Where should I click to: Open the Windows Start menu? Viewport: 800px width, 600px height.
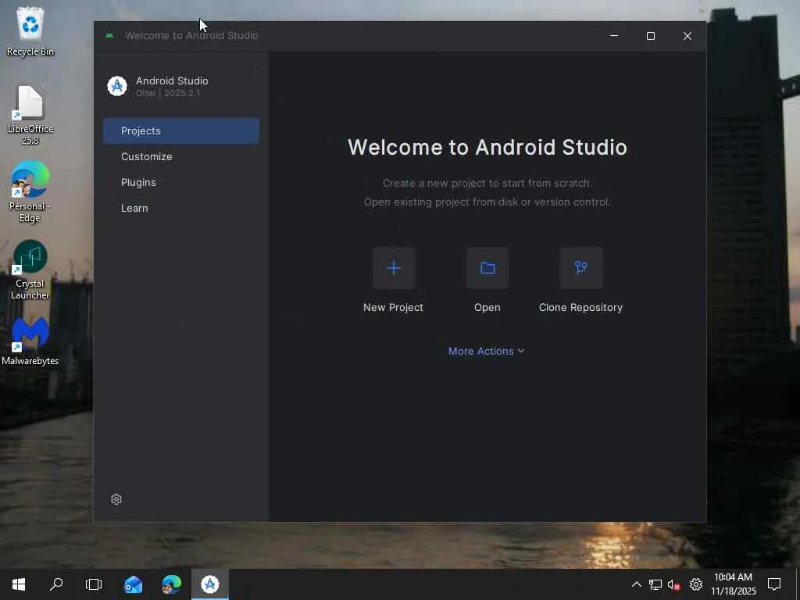click(x=19, y=584)
